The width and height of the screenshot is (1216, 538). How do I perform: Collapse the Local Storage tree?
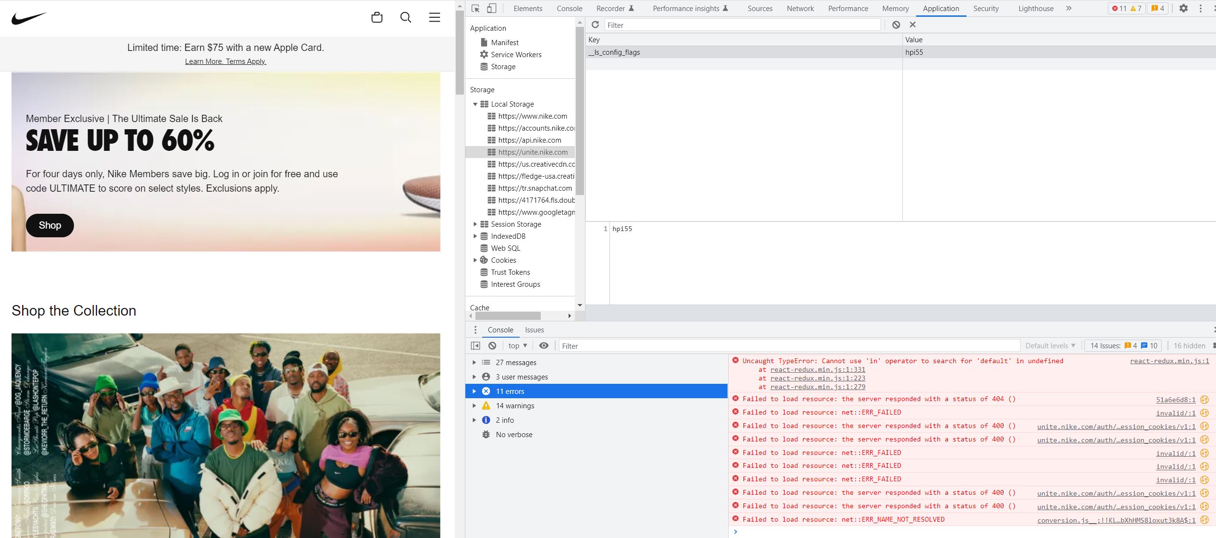coord(475,104)
